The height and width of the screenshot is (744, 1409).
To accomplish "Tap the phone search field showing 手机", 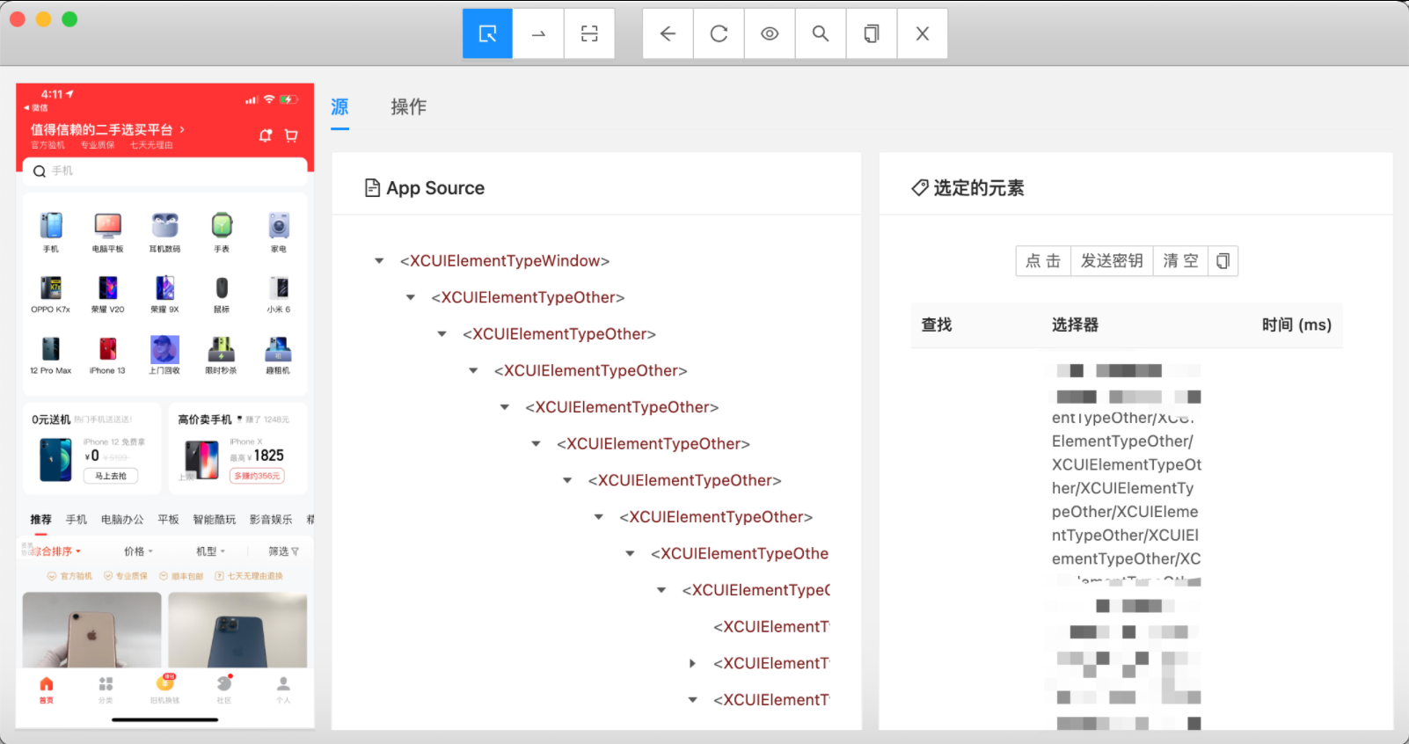I will (165, 171).
